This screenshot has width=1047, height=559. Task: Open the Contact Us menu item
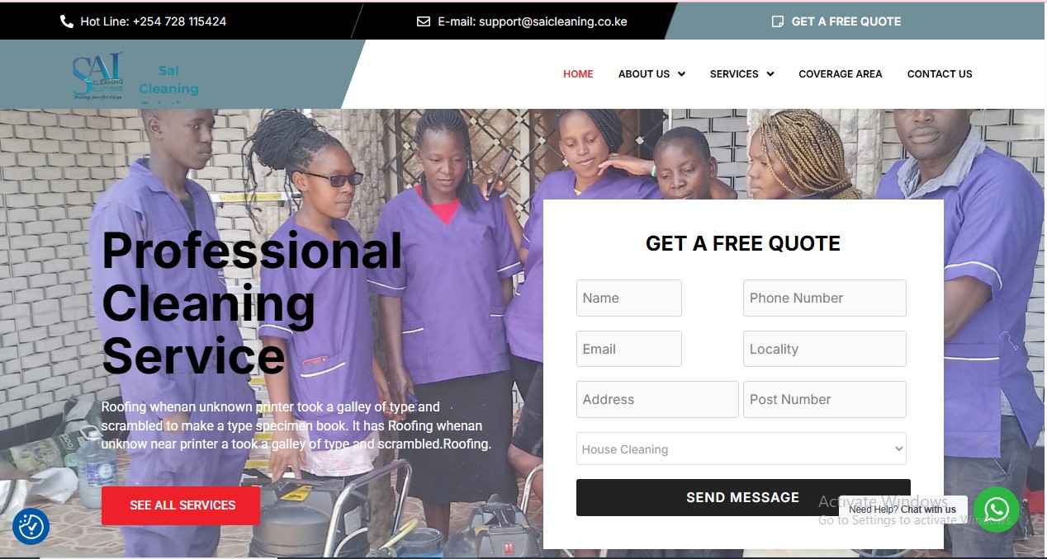[x=940, y=74]
